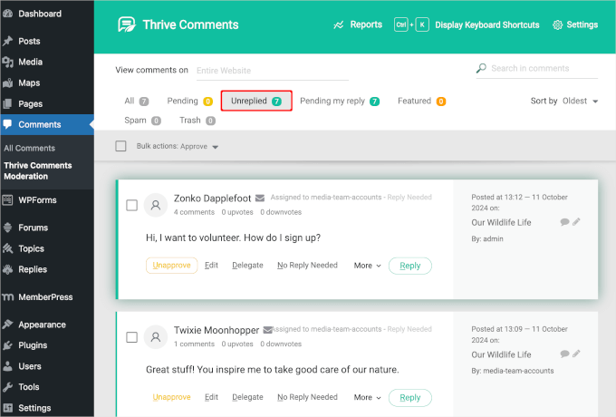Open the Dashboard icon in sidebar
The image size is (616, 417).
(7, 14)
